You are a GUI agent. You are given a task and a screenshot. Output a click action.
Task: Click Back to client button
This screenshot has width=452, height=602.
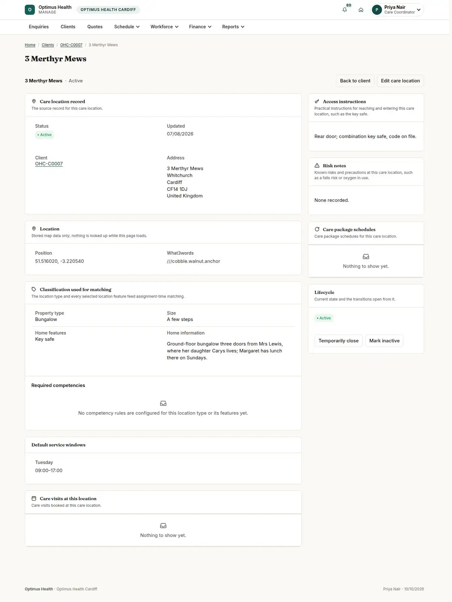(x=355, y=81)
